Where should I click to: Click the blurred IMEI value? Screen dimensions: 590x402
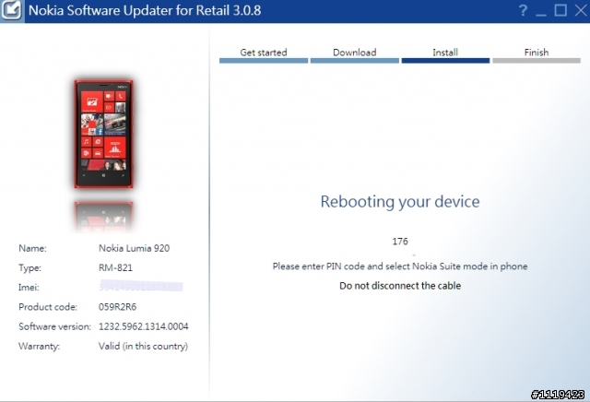point(141,287)
